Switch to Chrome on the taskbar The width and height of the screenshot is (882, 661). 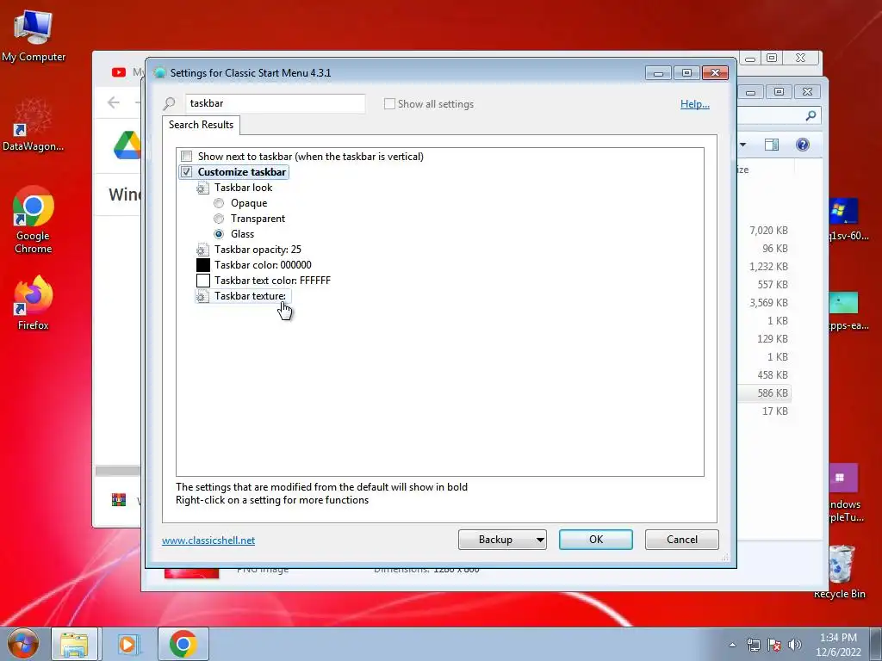click(183, 644)
